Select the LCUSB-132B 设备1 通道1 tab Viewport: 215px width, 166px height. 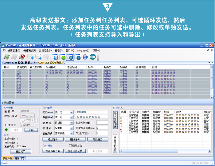tap(18, 63)
